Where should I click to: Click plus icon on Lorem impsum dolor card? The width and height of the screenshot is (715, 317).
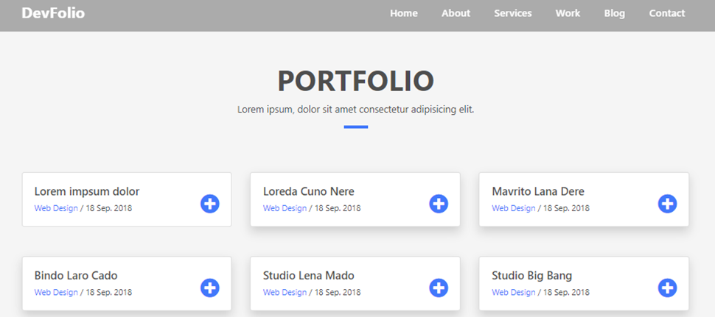pos(210,204)
